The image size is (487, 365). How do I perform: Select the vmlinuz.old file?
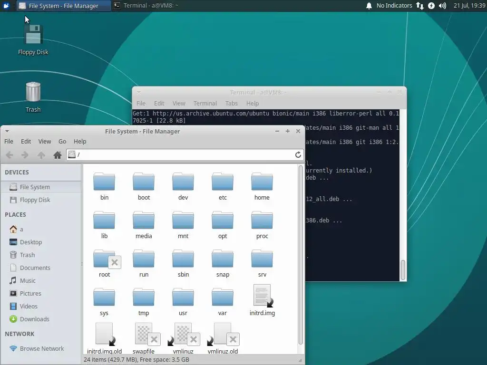[x=223, y=338]
